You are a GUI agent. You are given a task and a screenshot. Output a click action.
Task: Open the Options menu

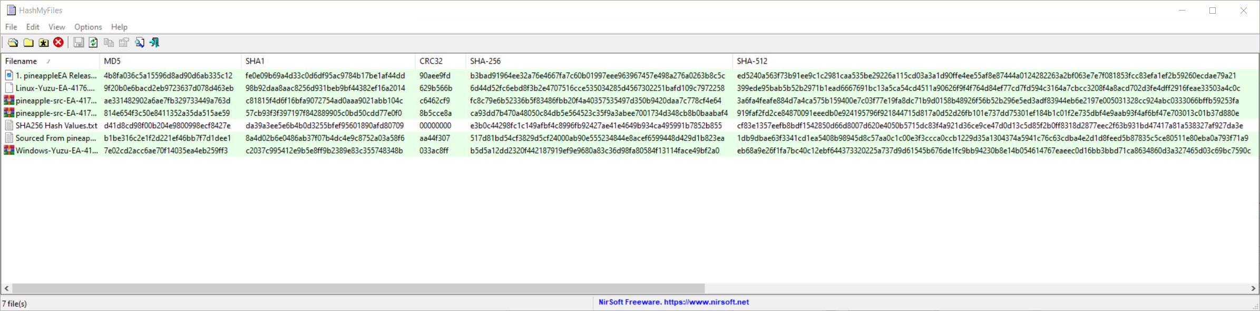click(x=88, y=27)
